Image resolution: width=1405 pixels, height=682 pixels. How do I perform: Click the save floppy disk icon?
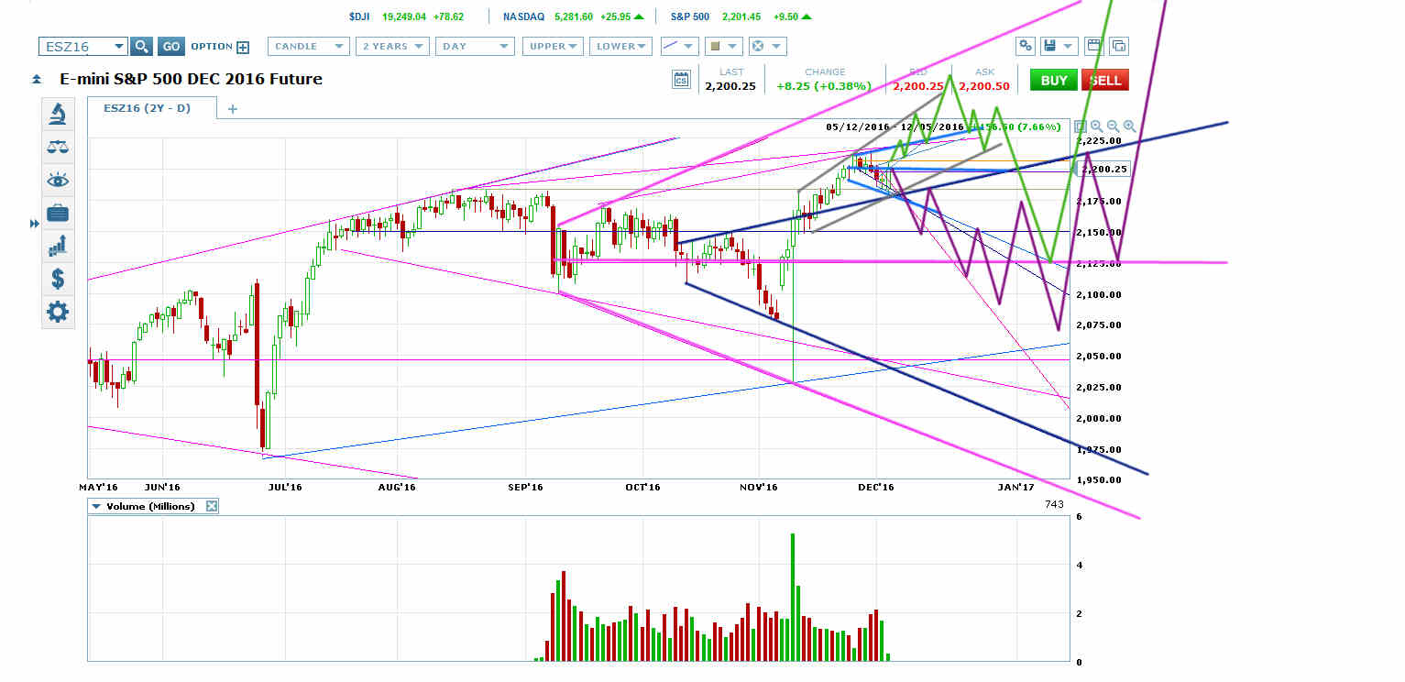click(1049, 46)
